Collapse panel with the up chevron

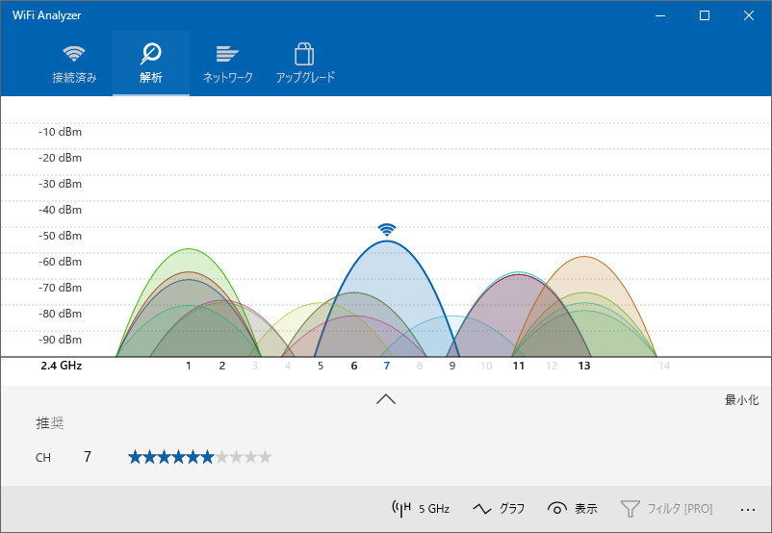click(x=386, y=399)
